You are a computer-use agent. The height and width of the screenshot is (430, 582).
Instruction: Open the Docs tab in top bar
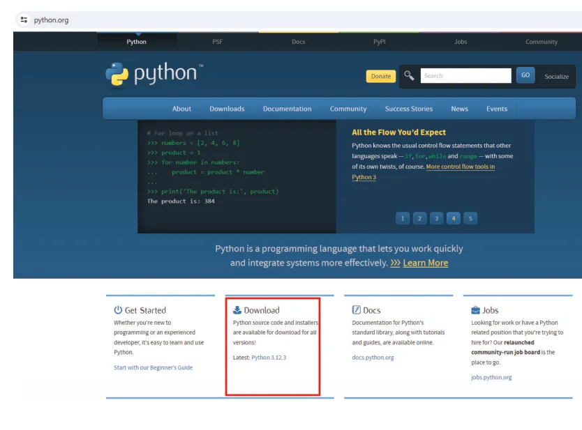coord(299,42)
